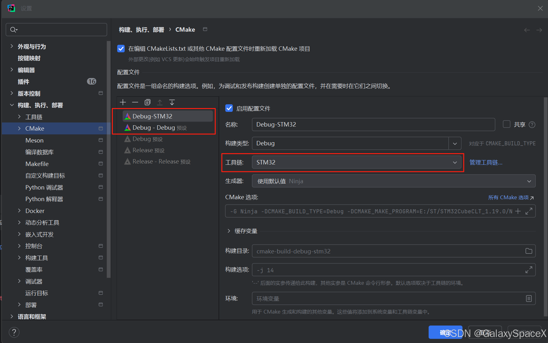
Task: Click the 确定 button
Action: [x=446, y=332]
